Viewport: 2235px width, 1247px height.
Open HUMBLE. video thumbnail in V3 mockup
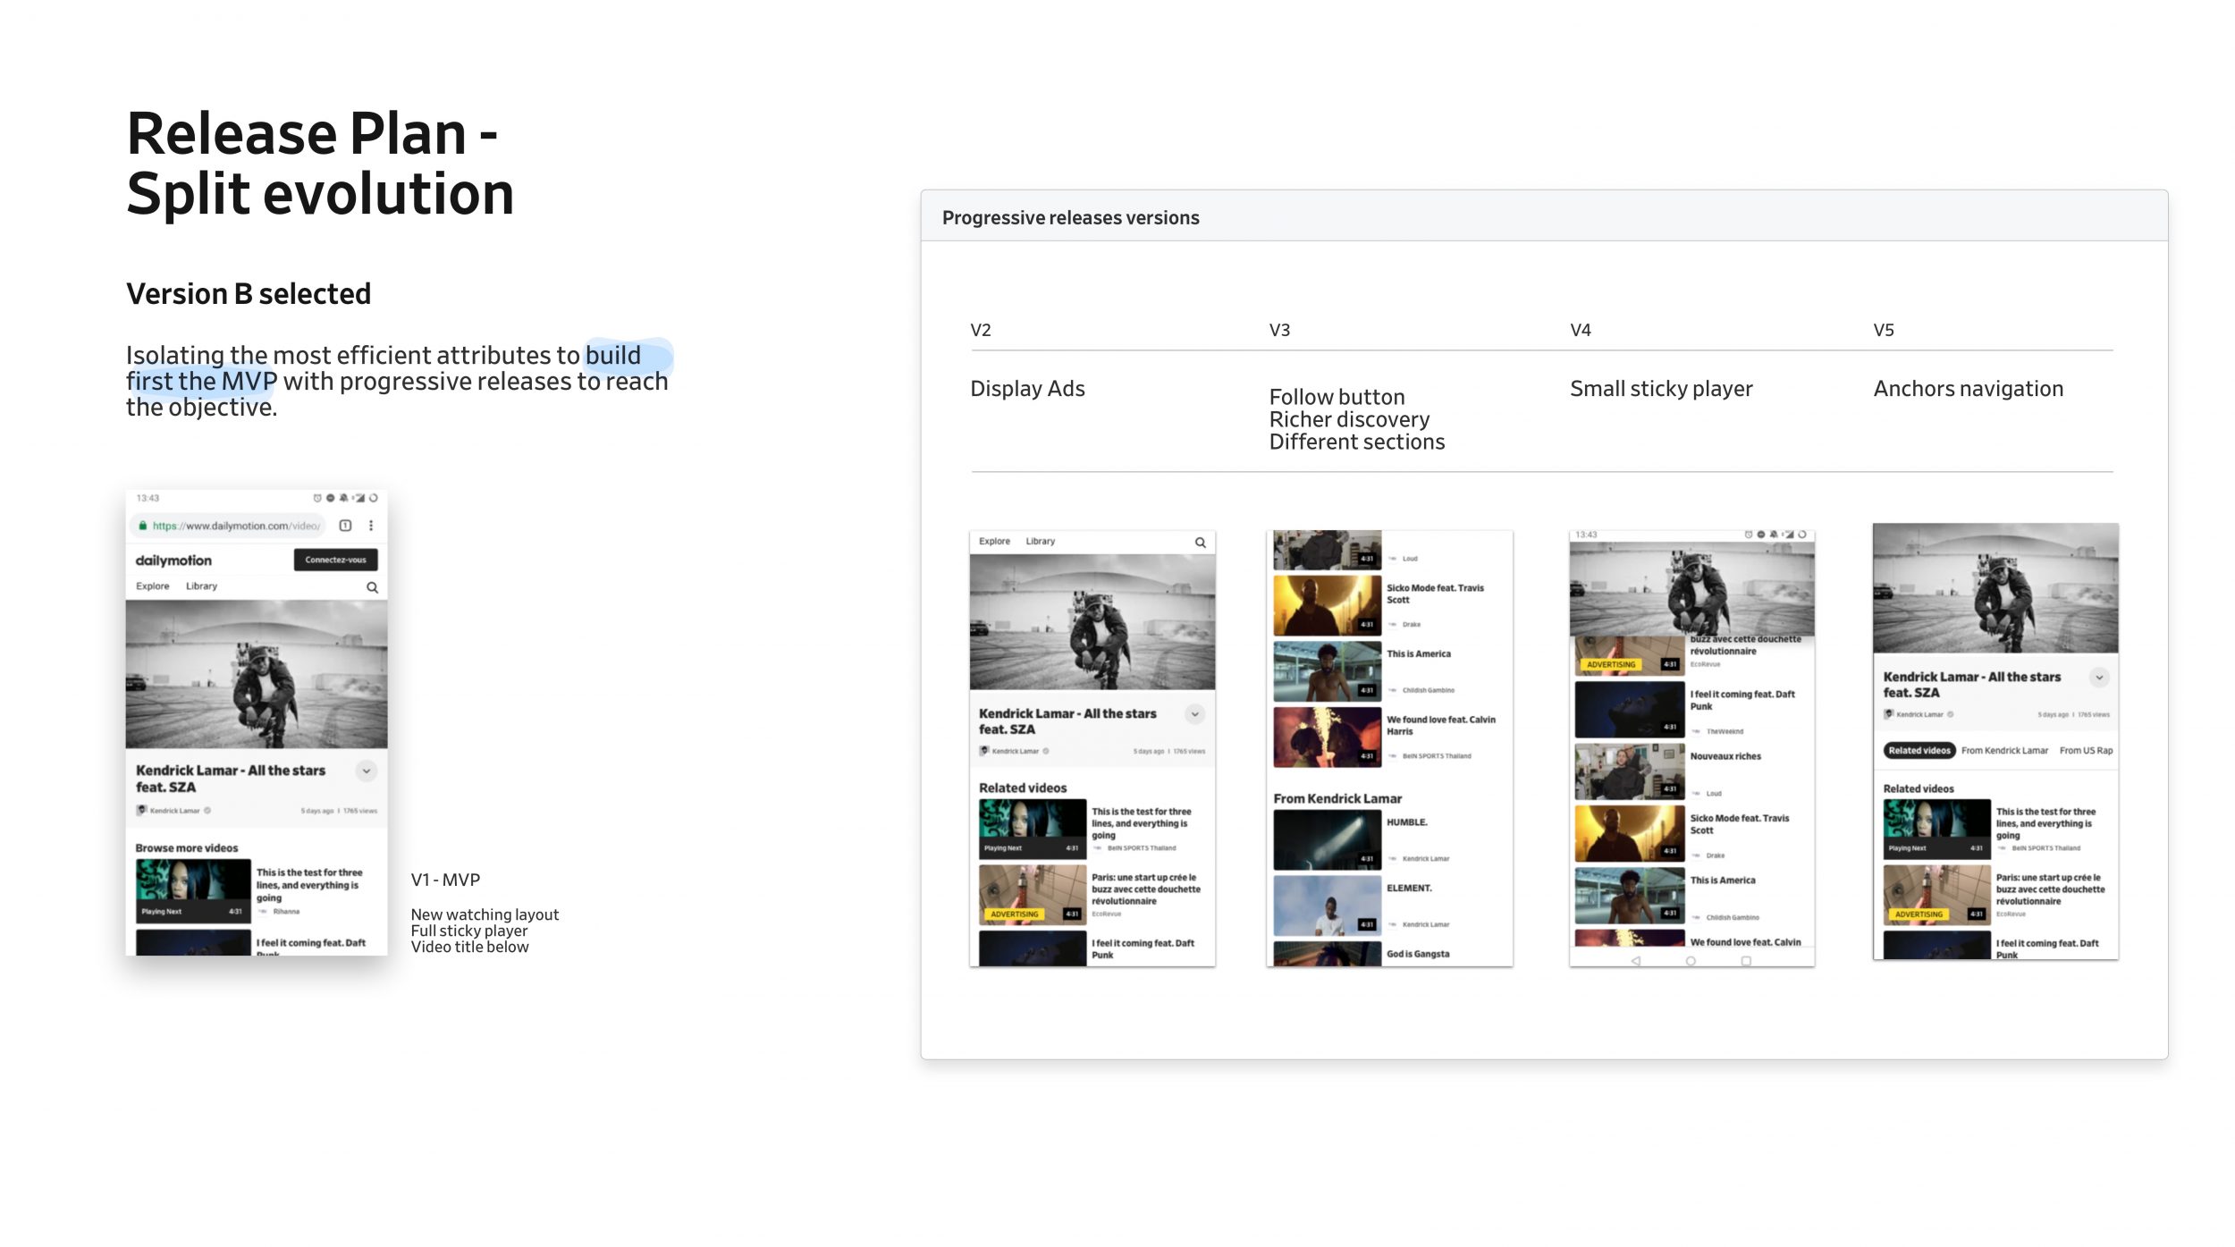[1327, 840]
